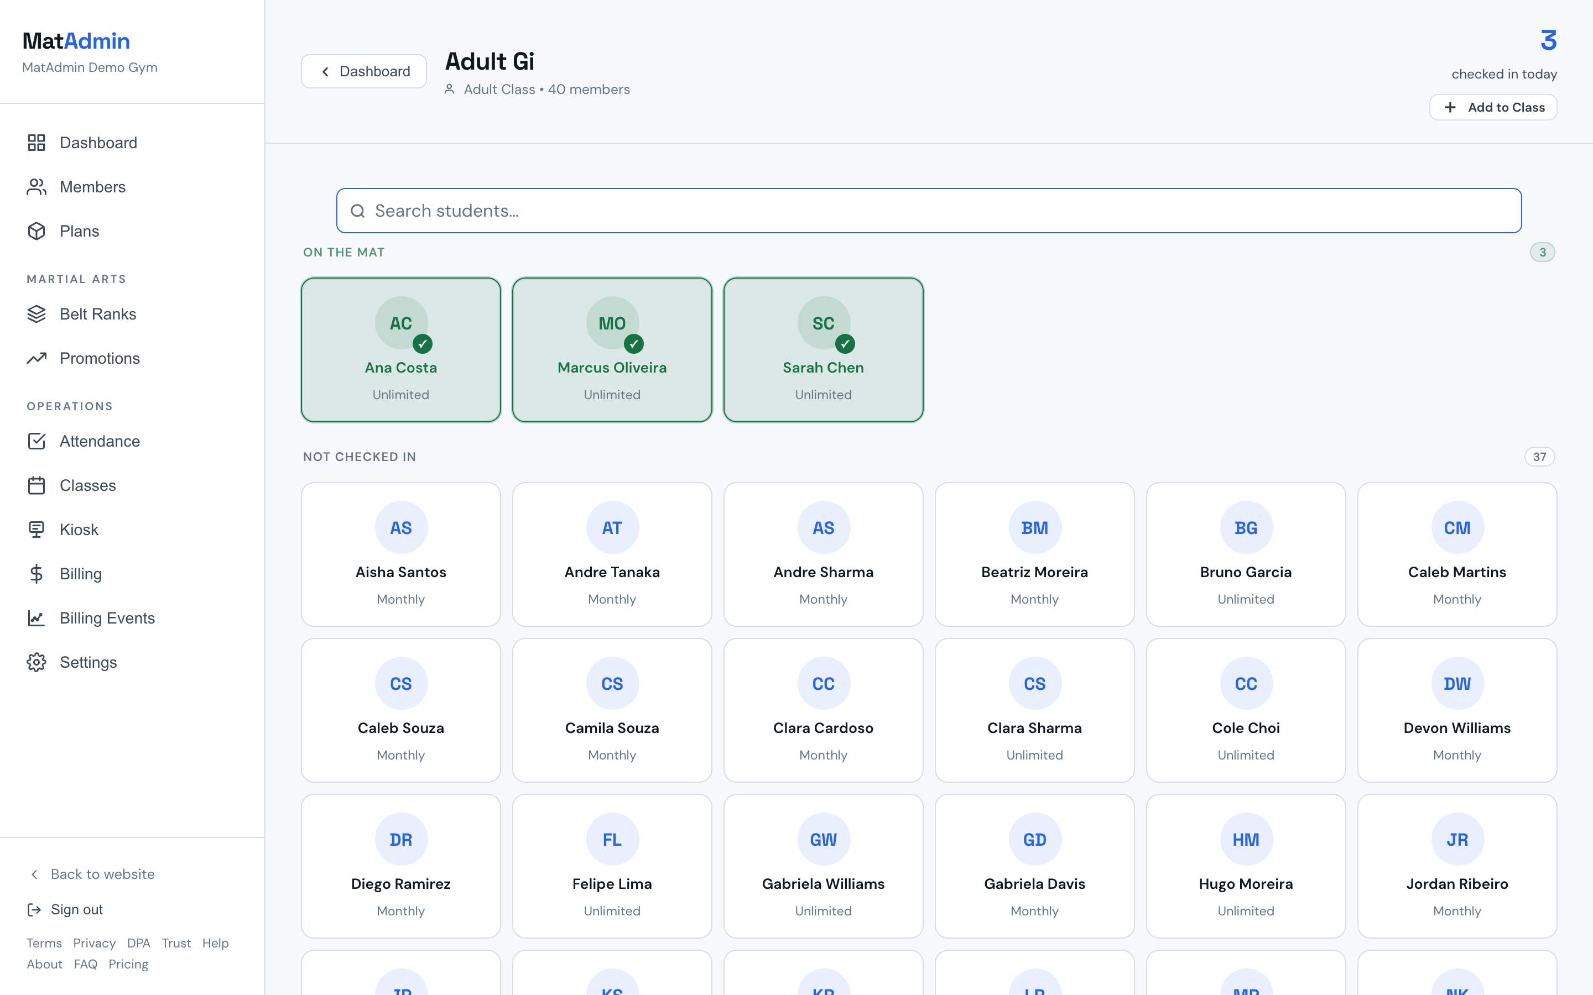Click the Promotions trending arrow icon
This screenshot has height=995, width=1593.
pyautogui.click(x=36, y=358)
